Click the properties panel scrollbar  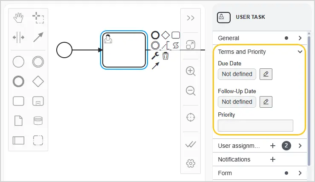click(309, 100)
